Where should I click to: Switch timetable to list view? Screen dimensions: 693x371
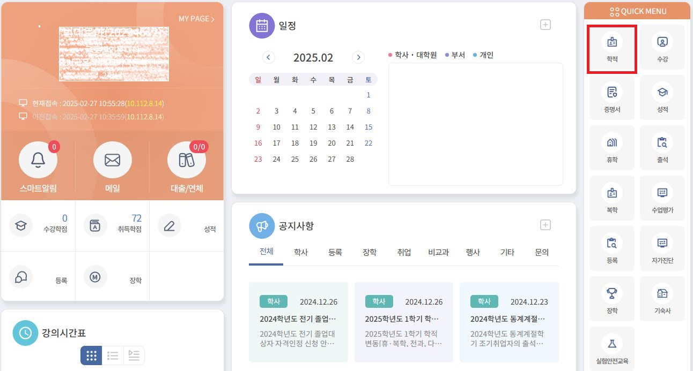[113, 355]
